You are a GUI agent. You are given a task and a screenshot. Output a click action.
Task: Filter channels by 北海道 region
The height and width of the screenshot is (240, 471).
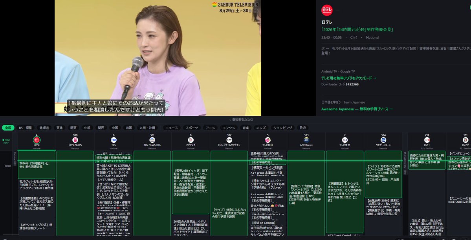coord(44,128)
